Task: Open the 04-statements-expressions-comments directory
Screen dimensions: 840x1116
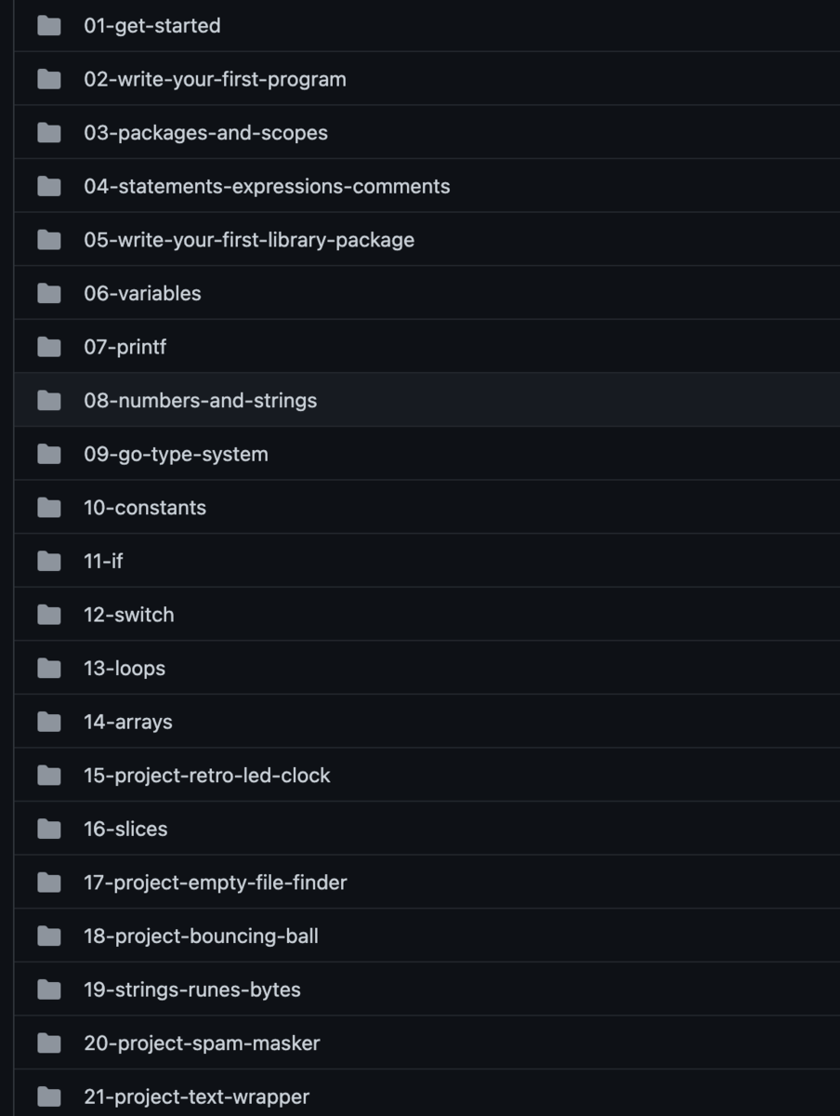Action: (x=267, y=187)
